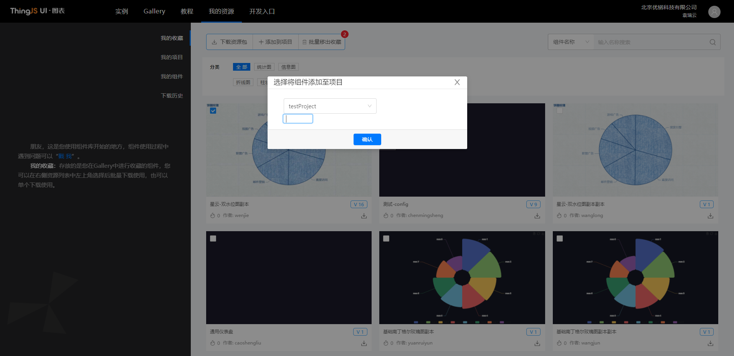The width and height of the screenshot is (734, 356).
Task: Open 我的组件 in the sidebar
Action: 172,76
